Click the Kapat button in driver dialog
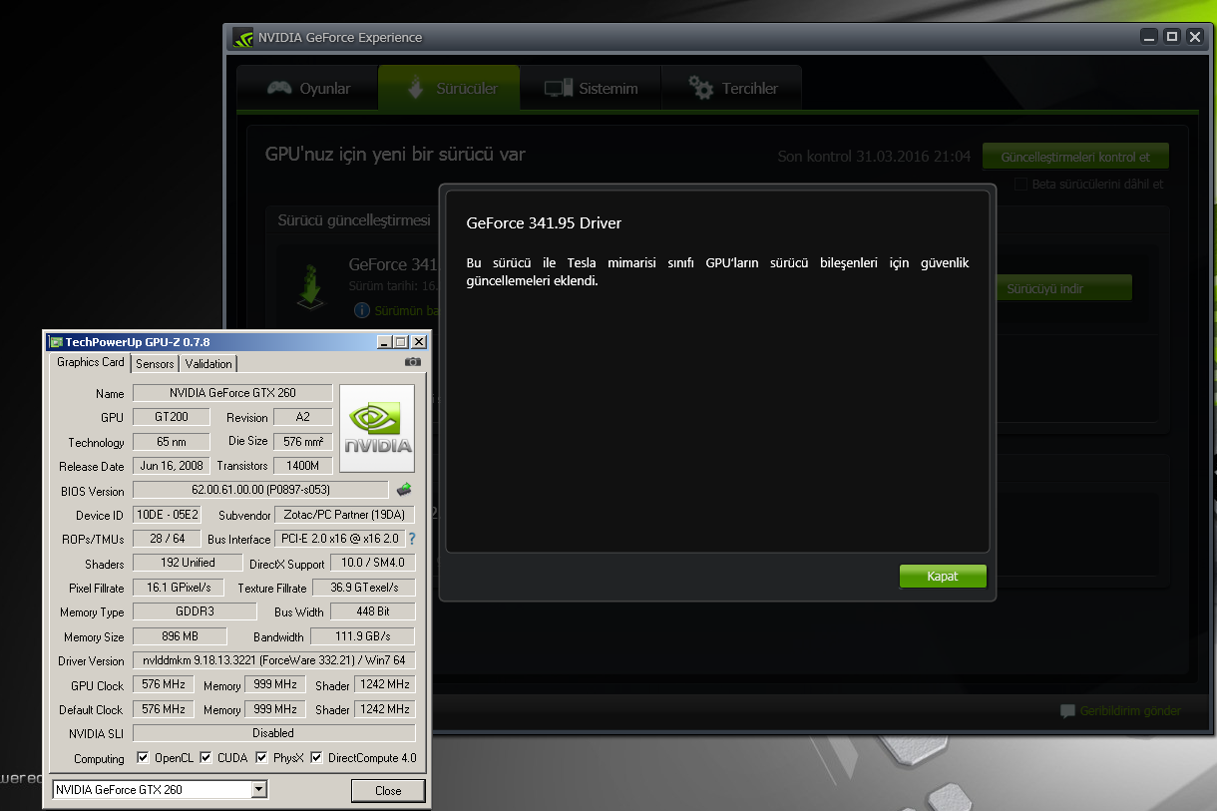This screenshot has height=811, width=1217. (943, 577)
